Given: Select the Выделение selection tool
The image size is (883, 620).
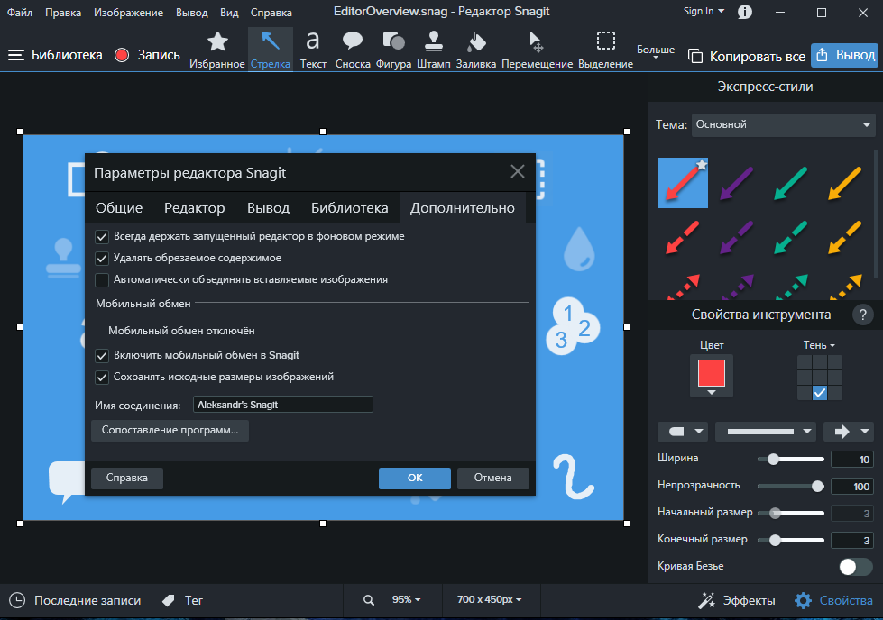Looking at the screenshot, I should pos(605,50).
